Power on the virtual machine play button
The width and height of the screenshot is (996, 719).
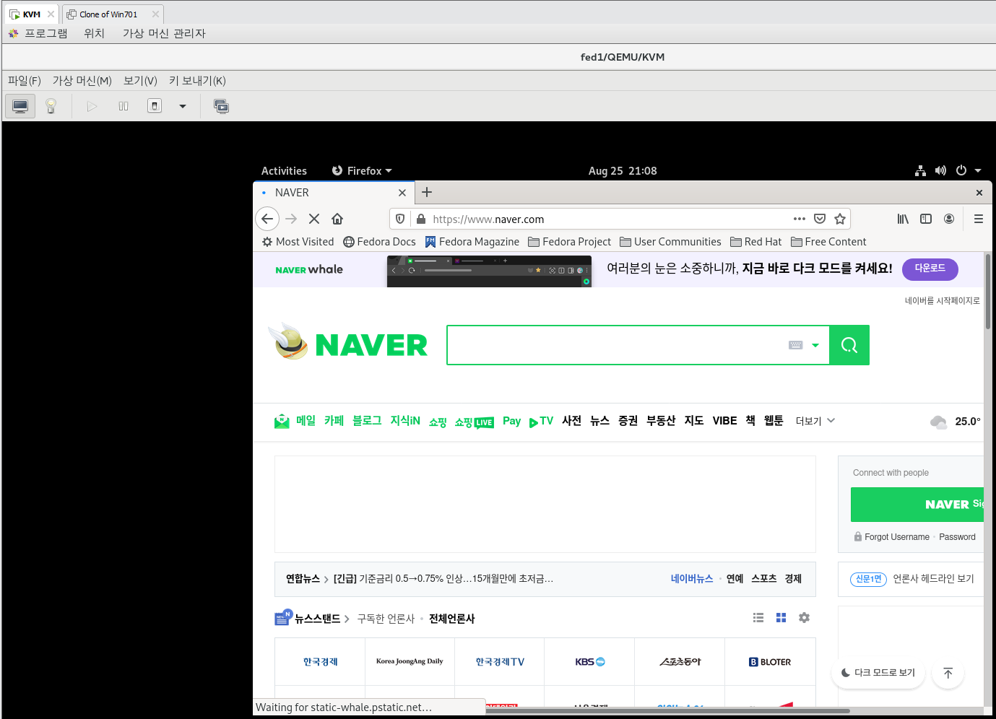tap(92, 106)
